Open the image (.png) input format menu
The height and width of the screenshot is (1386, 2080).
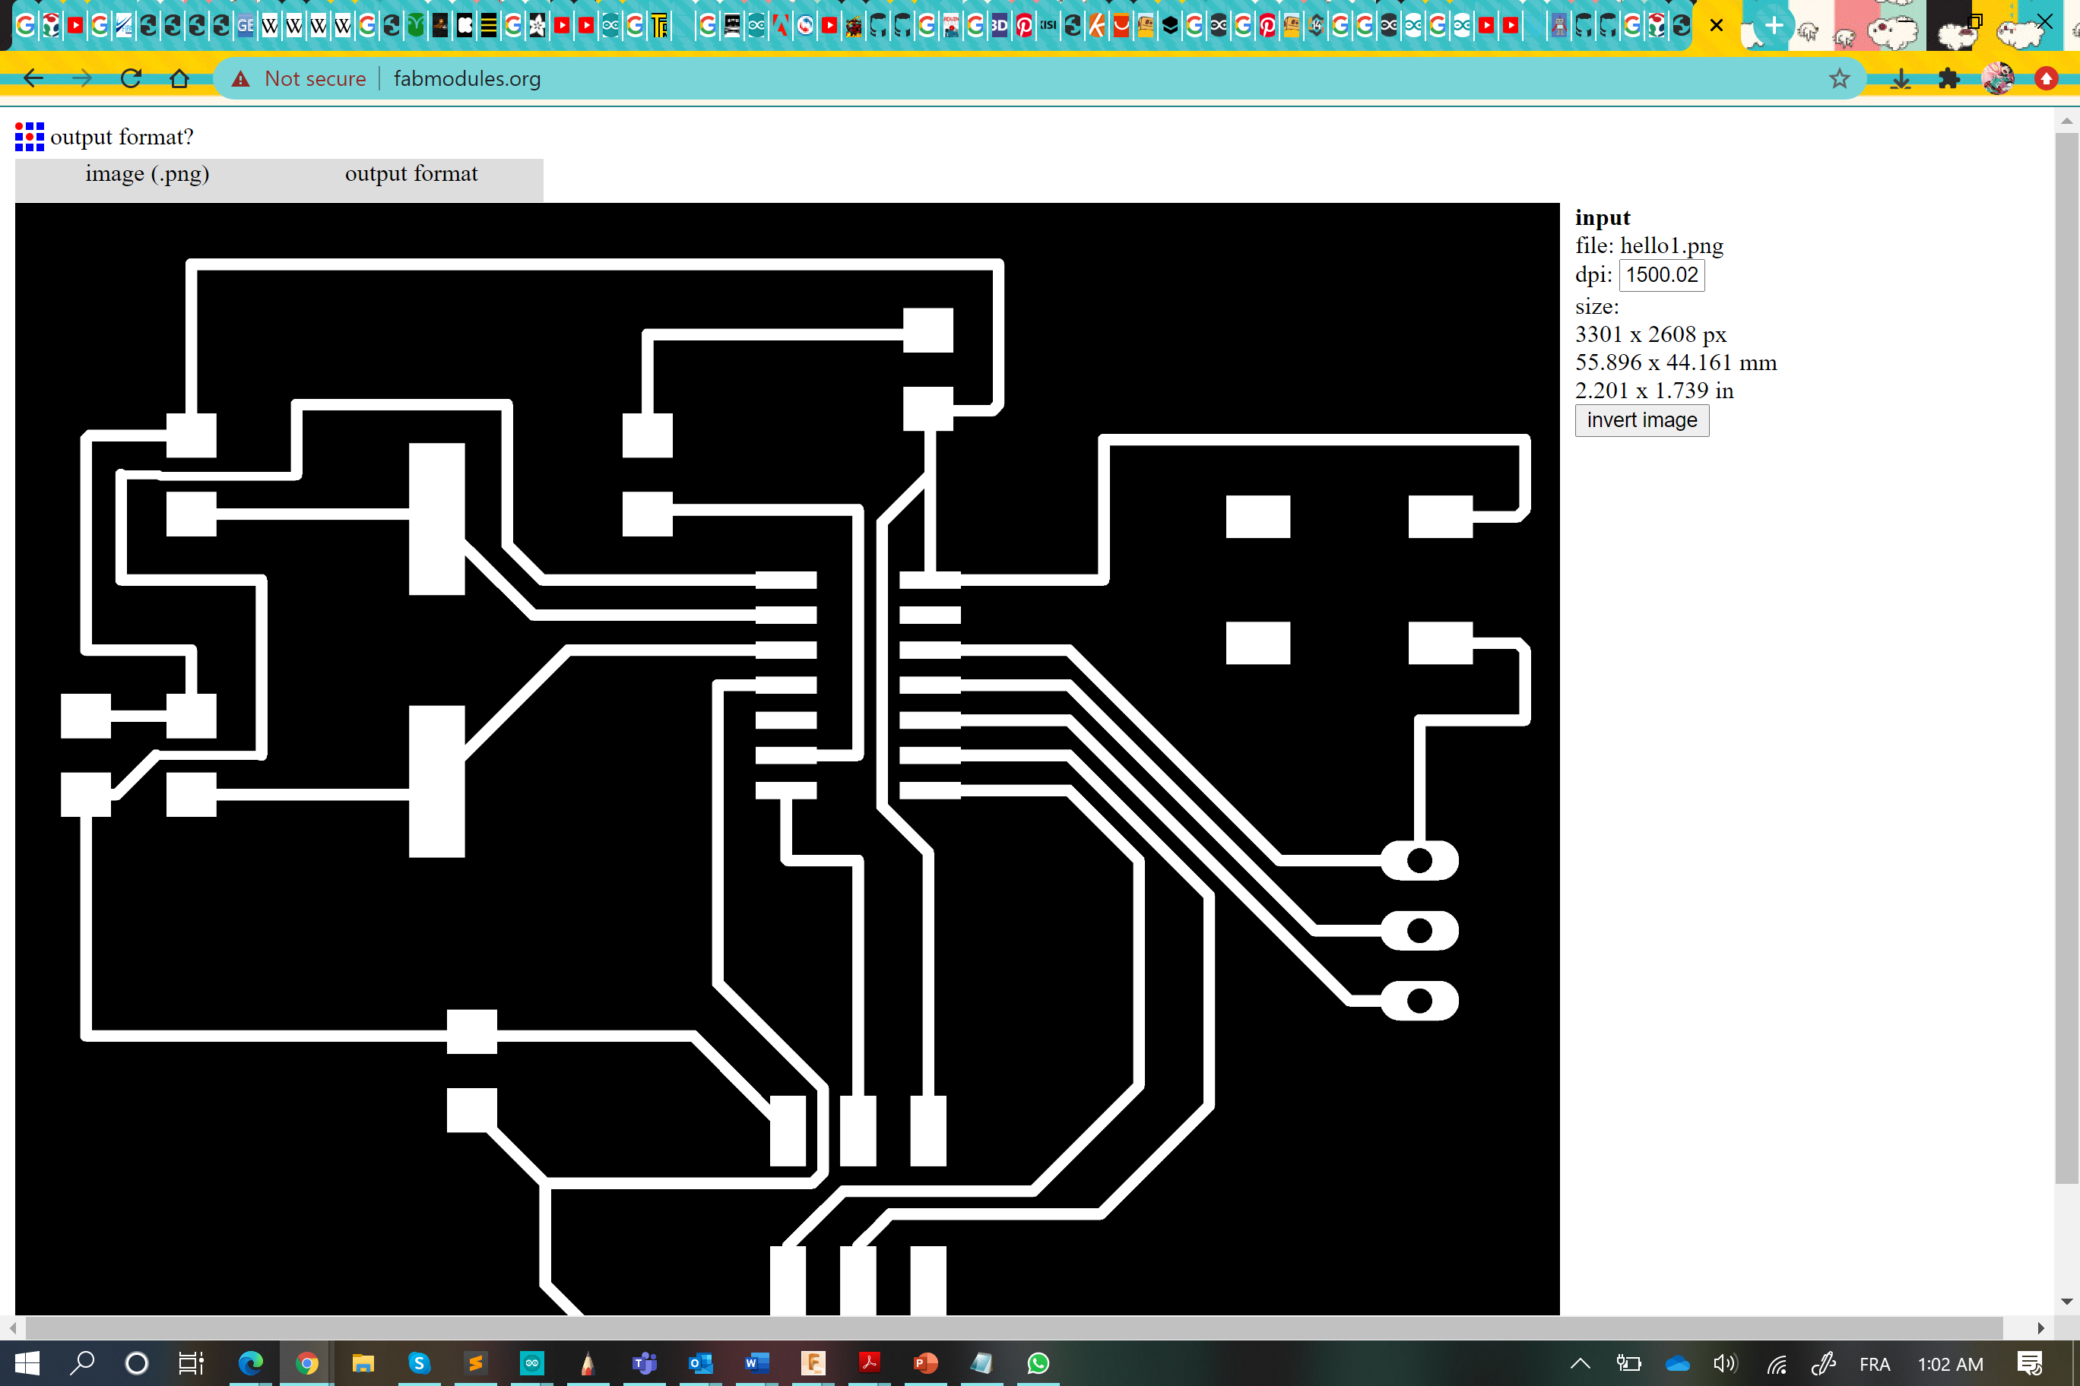pyautogui.click(x=147, y=174)
